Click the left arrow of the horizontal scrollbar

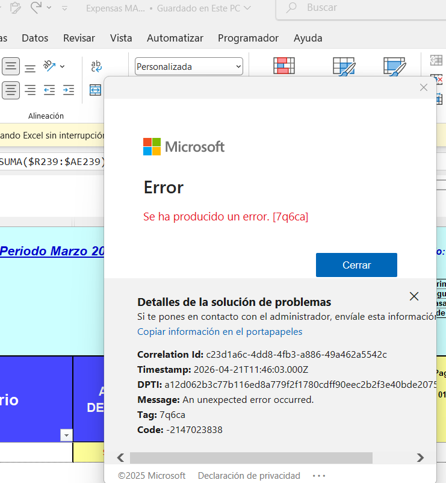tap(120, 458)
